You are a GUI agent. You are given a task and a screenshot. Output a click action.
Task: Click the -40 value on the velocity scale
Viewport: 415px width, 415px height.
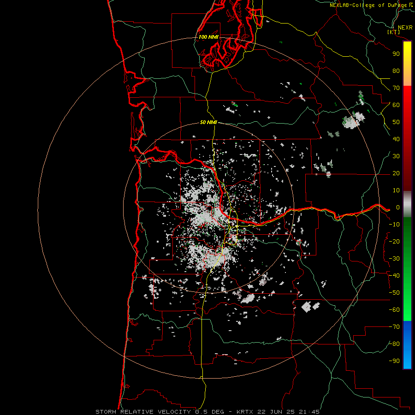394,276
